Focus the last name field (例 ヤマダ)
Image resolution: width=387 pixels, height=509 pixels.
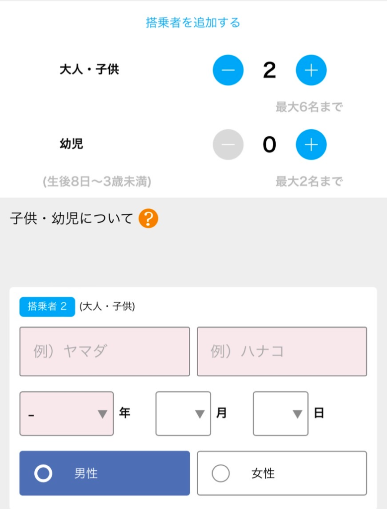tap(104, 351)
